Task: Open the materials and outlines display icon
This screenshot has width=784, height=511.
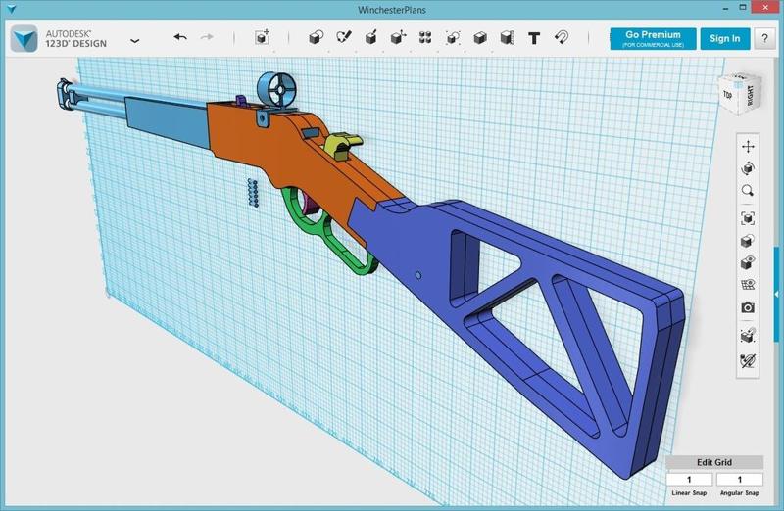Action: [x=748, y=241]
